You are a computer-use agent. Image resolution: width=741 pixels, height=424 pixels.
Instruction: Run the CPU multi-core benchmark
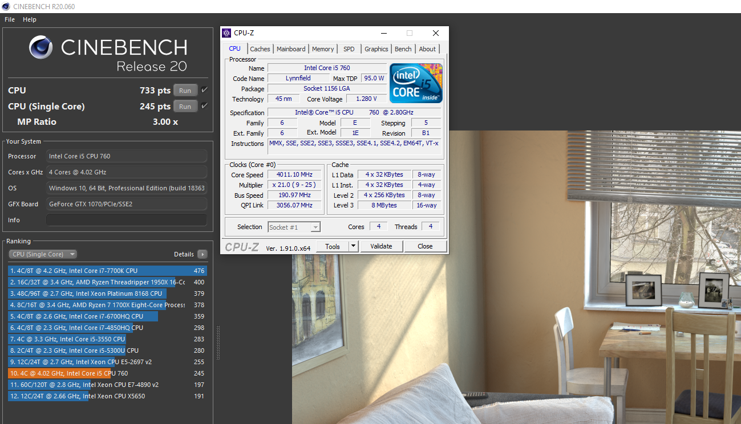[185, 90]
